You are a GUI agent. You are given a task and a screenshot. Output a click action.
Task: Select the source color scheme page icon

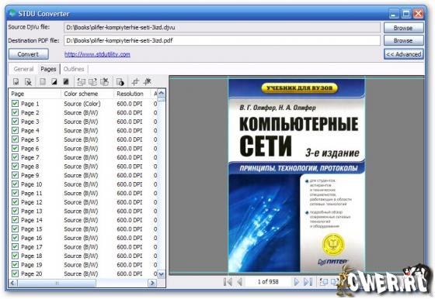click(43, 82)
